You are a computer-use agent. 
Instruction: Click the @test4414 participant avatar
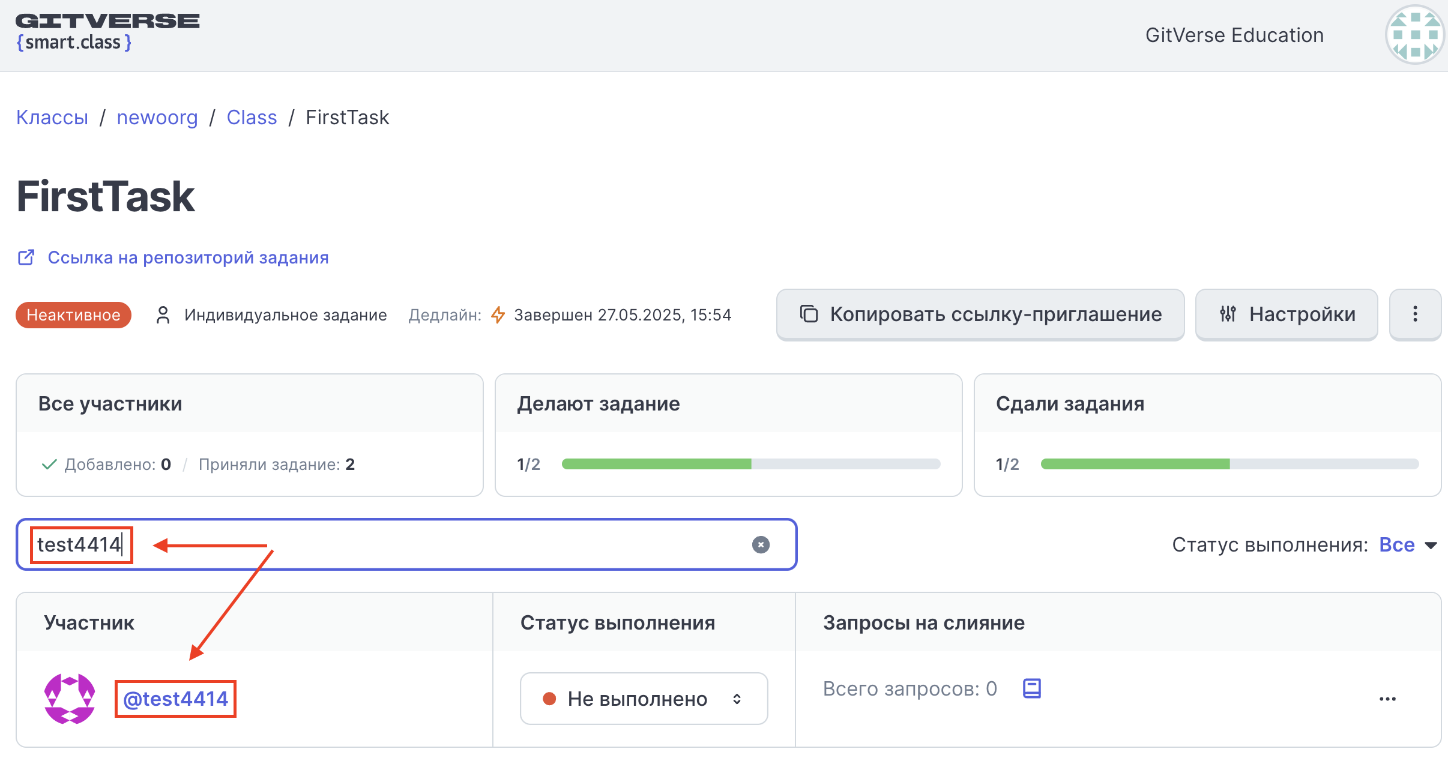[x=70, y=699]
